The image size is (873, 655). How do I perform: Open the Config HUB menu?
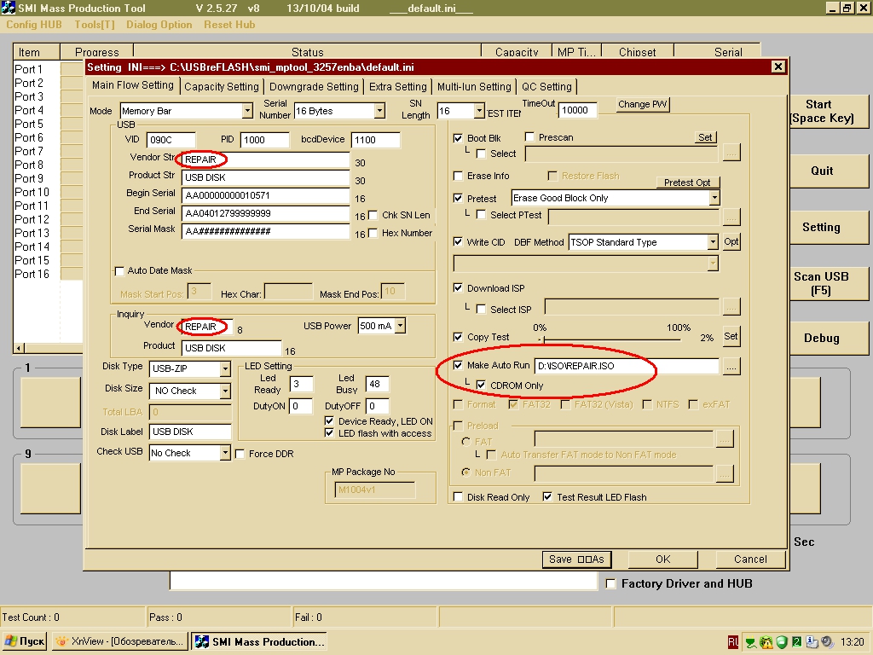coord(34,25)
